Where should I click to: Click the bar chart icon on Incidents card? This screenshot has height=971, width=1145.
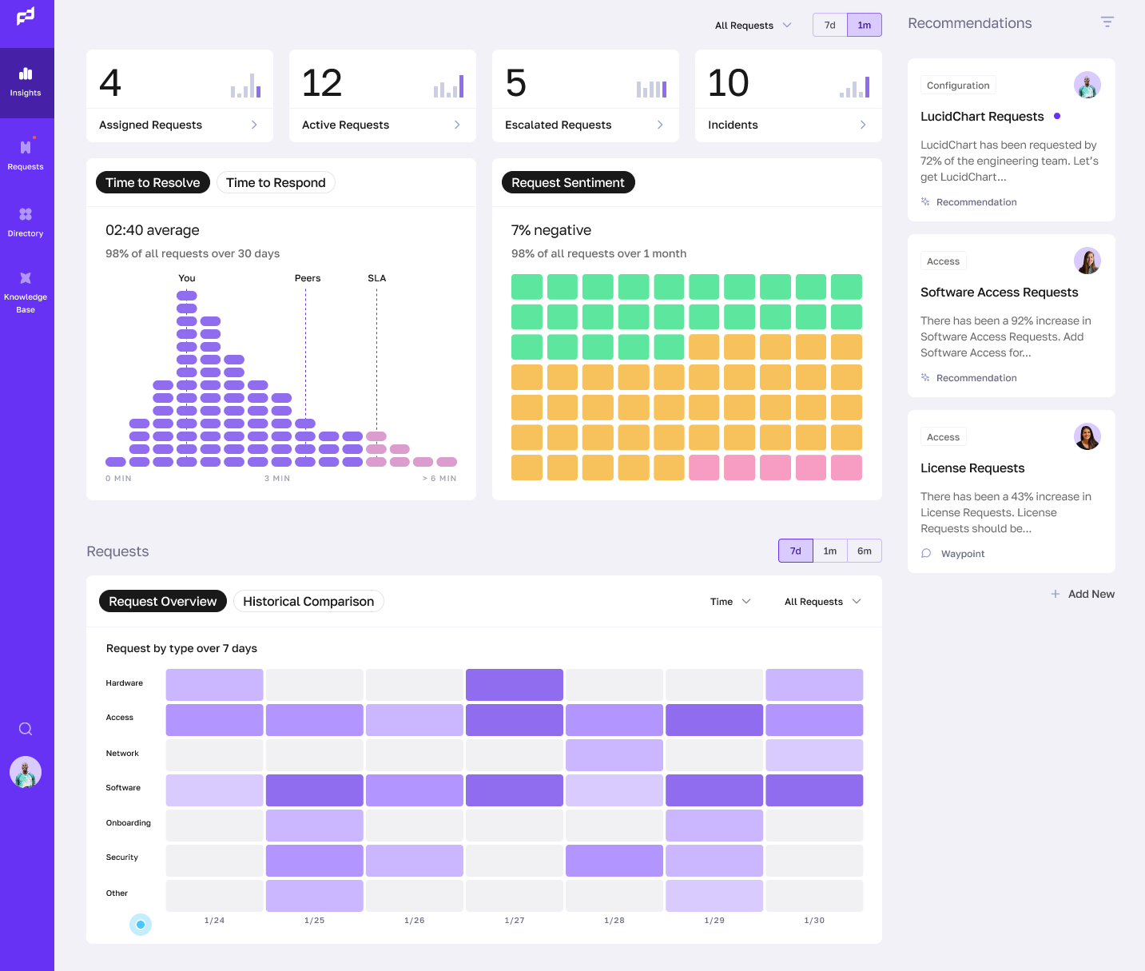[855, 86]
